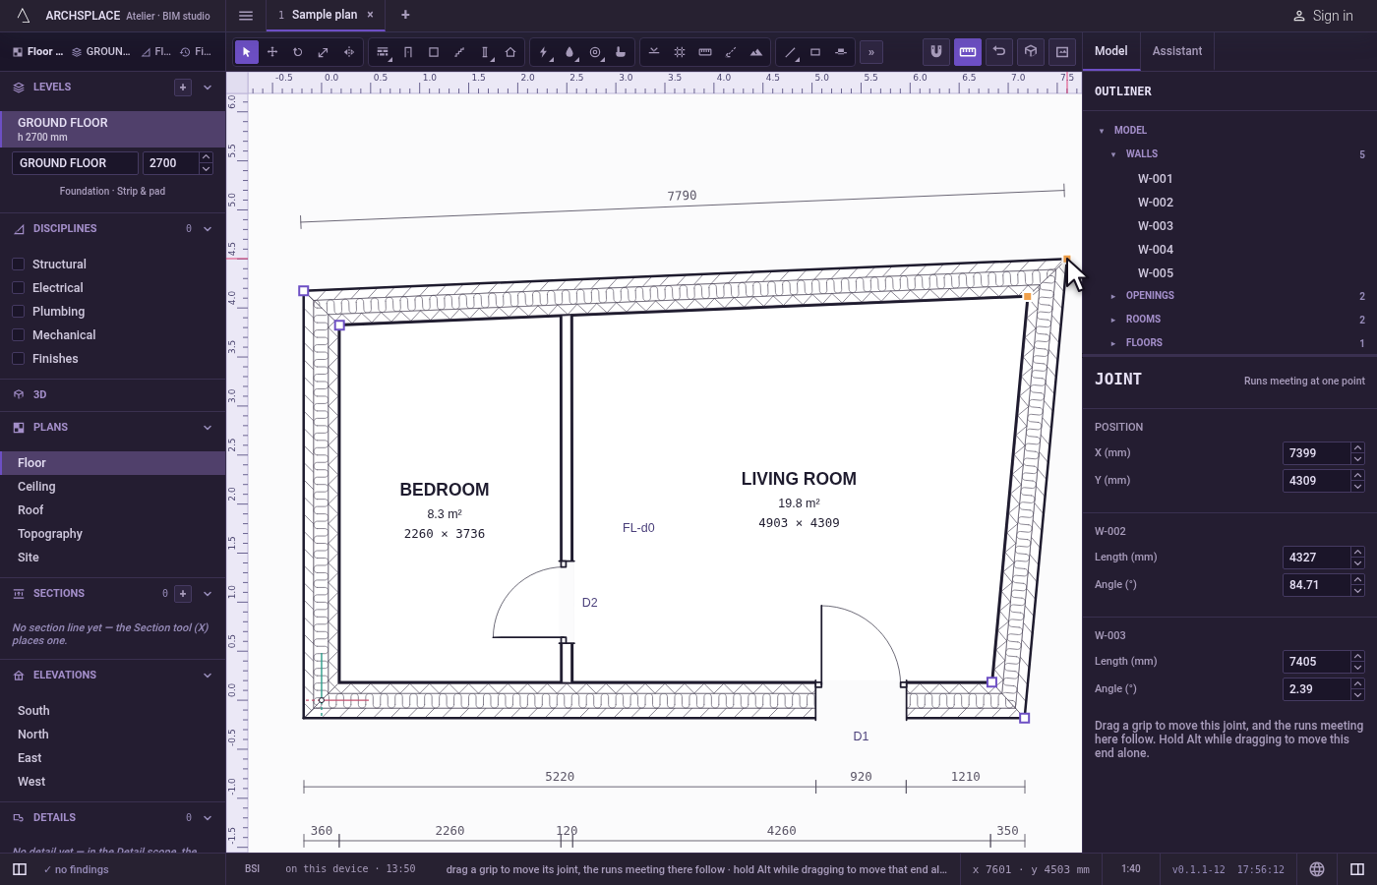Image resolution: width=1377 pixels, height=885 pixels.
Task: Enable the Structural discipline checkbox
Action: (18, 264)
